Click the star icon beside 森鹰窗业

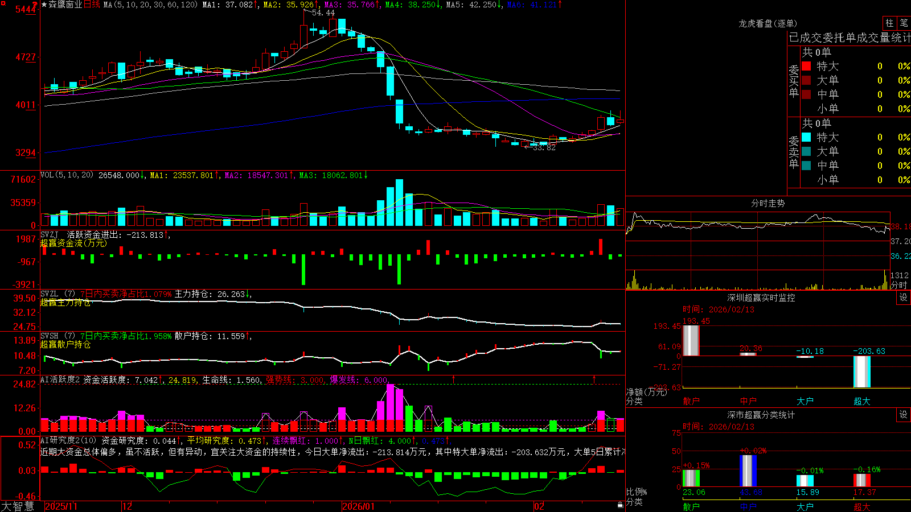tap(44, 5)
